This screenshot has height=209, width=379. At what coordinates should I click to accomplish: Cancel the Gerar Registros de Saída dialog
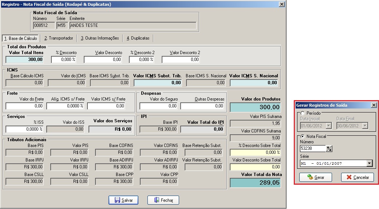[357, 177]
